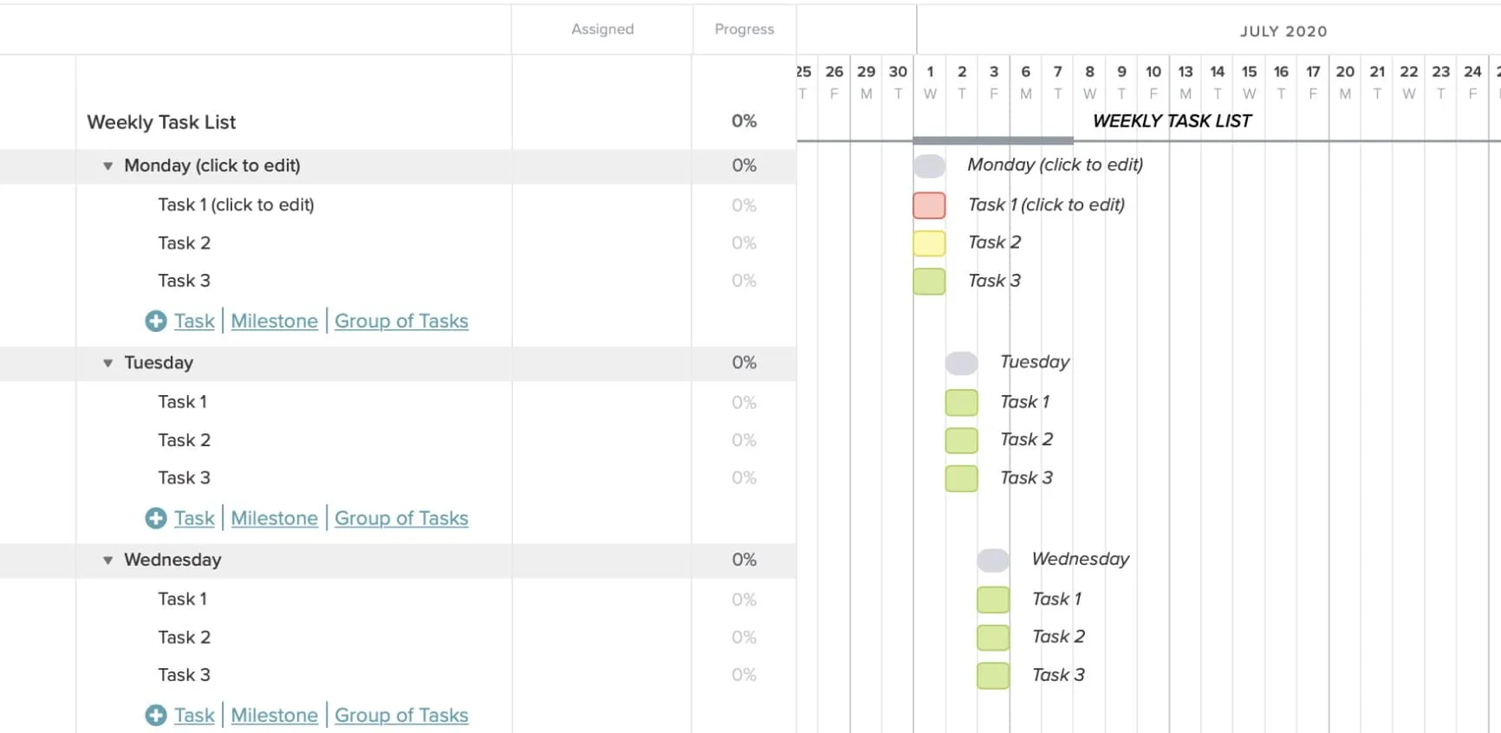Click Group of Tasks under Tuesday
The image size is (1501, 733).
pos(401,518)
